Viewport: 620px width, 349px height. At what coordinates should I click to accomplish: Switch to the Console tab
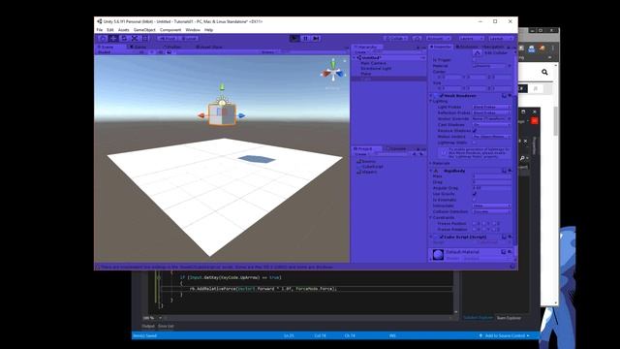(x=397, y=148)
